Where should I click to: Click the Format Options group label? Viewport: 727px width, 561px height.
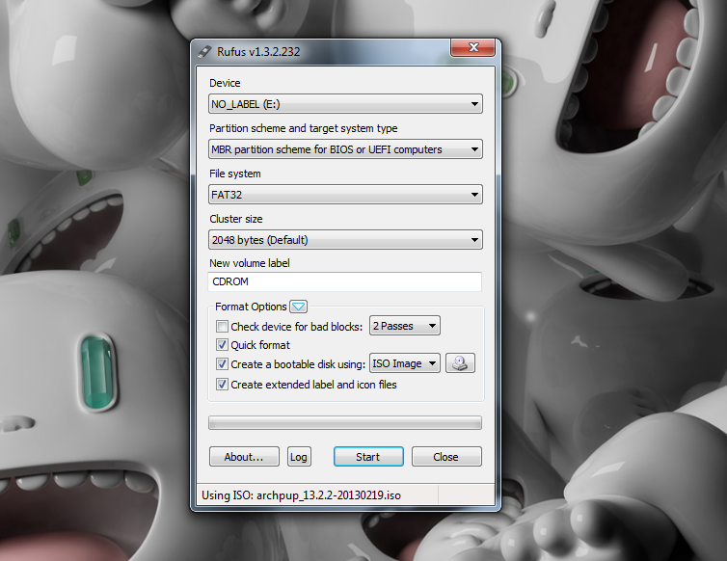point(251,307)
